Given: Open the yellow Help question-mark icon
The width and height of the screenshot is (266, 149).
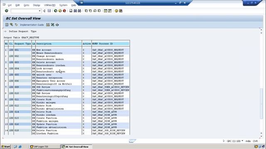Looking at the screenshot, I should (116, 11).
